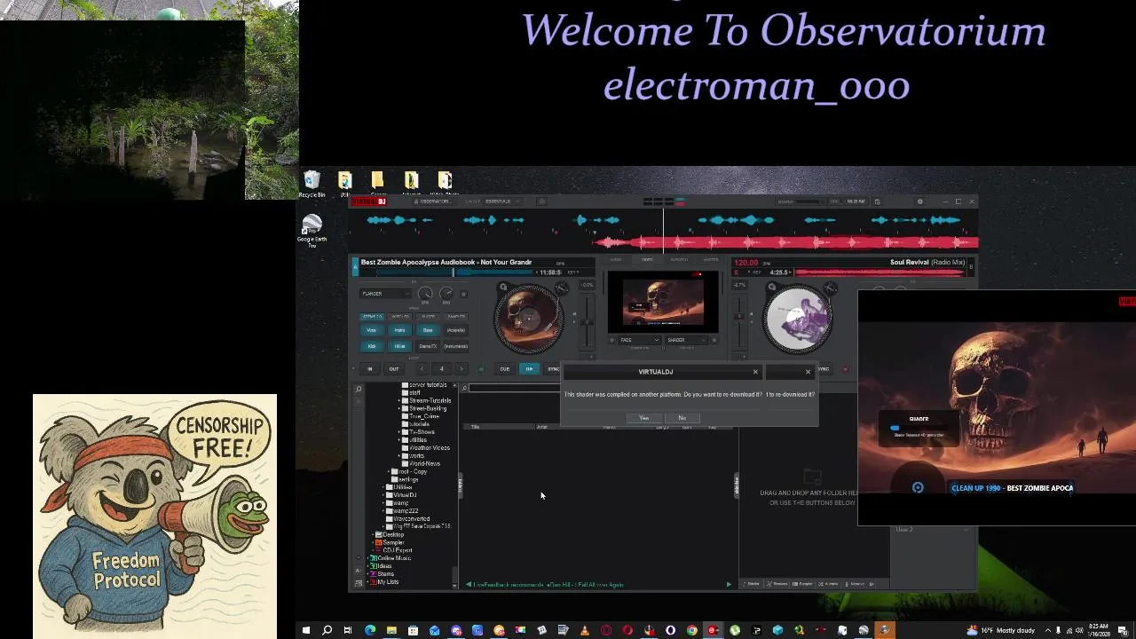Open the FADE video transition dropdown
This screenshot has width=1136, height=639.
639,340
